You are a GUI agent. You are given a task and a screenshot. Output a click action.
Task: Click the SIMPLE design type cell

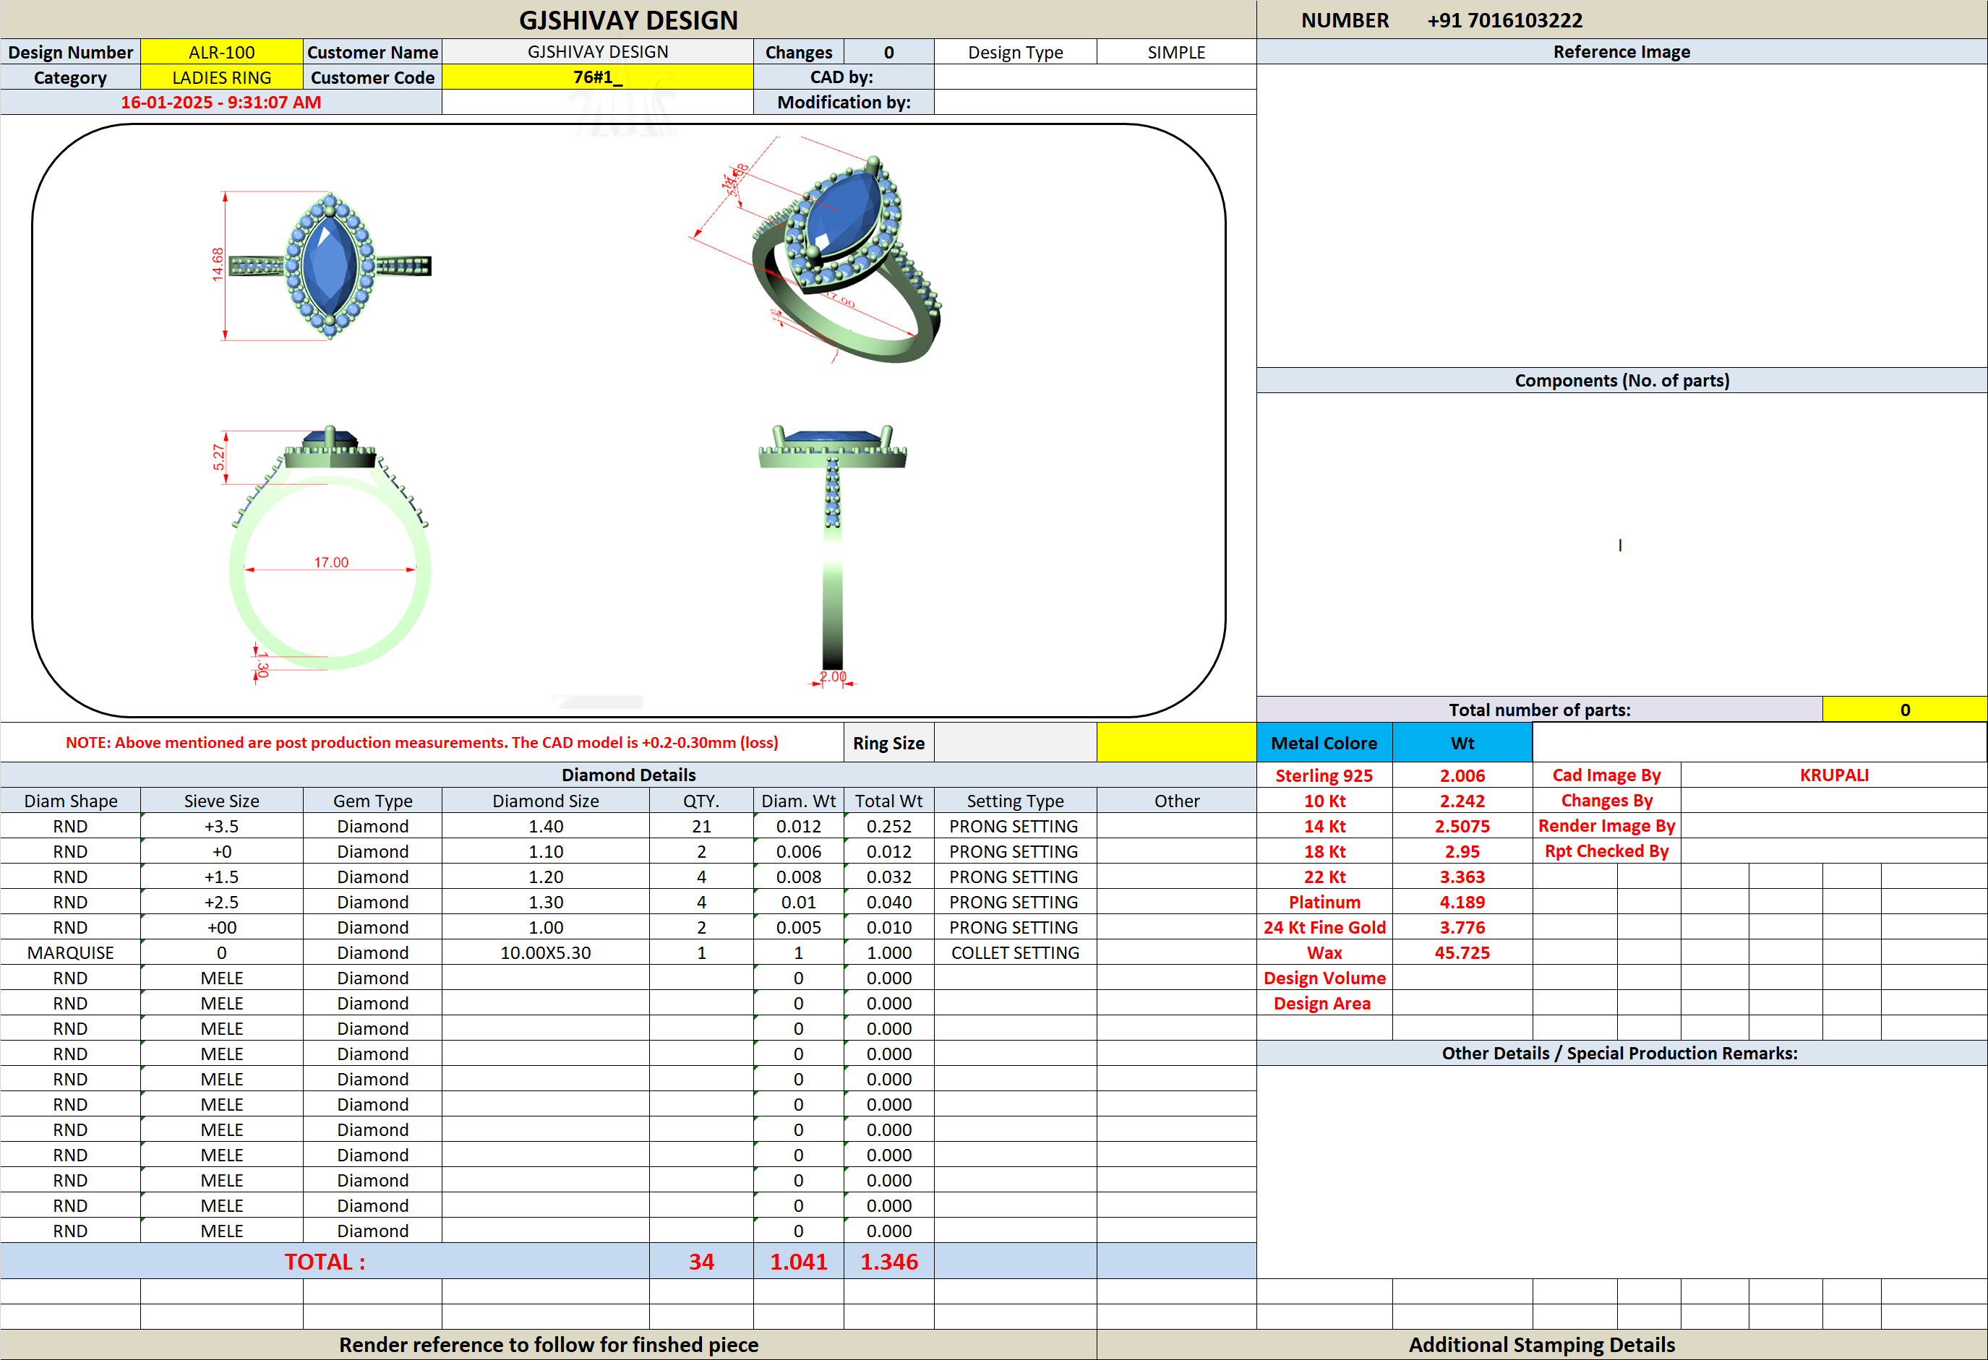pyautogui.click(x=1176, y=52)
